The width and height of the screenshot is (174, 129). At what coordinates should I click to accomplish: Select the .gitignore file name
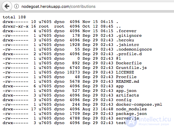(x=129, y=35)
